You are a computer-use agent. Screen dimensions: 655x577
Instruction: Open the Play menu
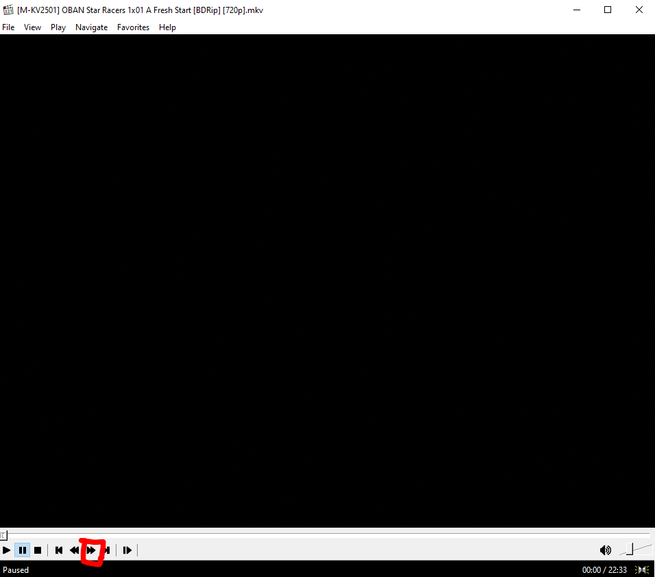58,27
